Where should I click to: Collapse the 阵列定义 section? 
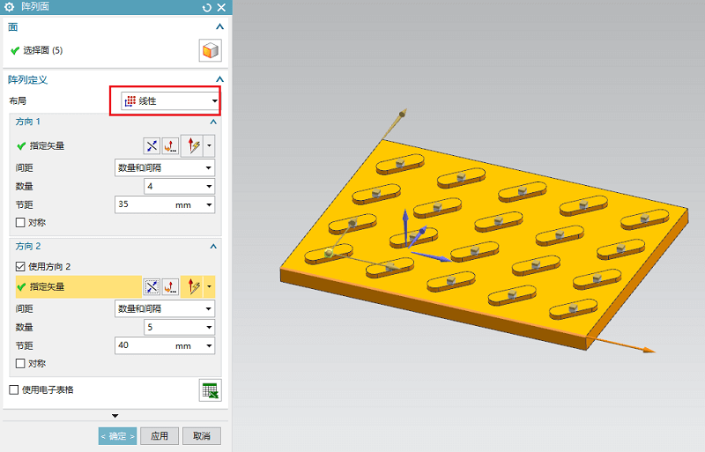(x=219, y=79)
